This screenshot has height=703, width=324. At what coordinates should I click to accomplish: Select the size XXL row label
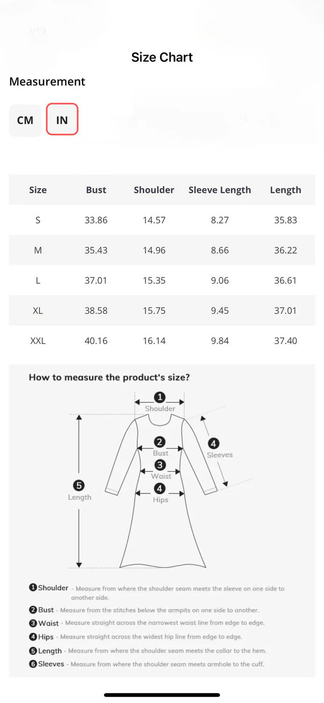pos(38,341)
